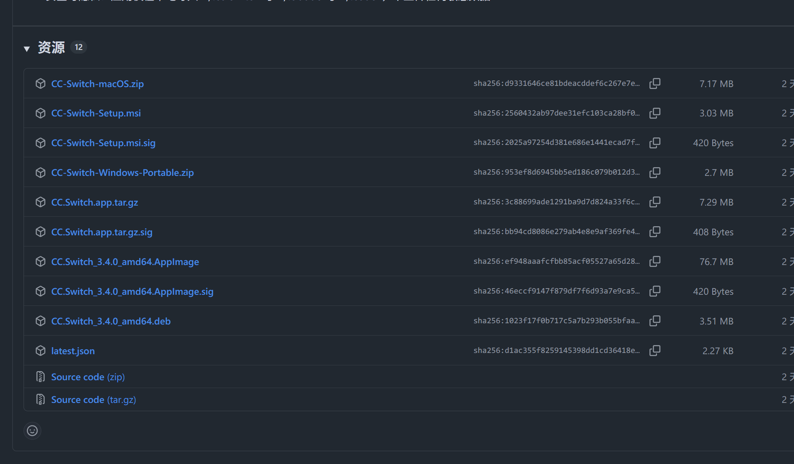Open the emoji reaction picker
This screenshot has width=794, height=464.
(x=32, y=431)
